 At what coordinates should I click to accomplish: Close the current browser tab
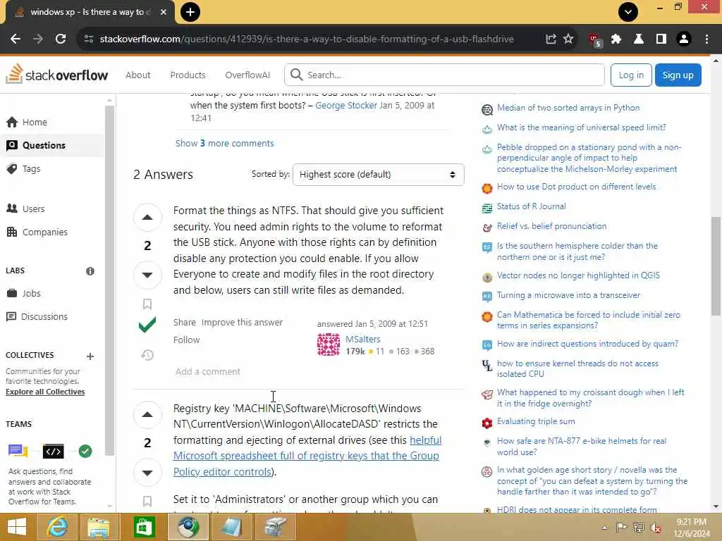(x=163, y=12)
